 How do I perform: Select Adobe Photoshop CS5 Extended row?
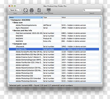tap(54, 78)
